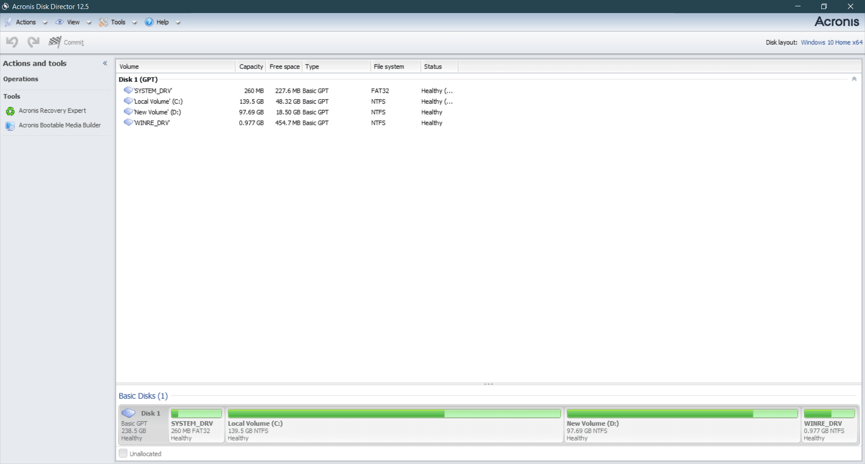This screenshot has width=865, height=464.
Task: Open the Basic Disks (1) heading link
Action: 143,396
